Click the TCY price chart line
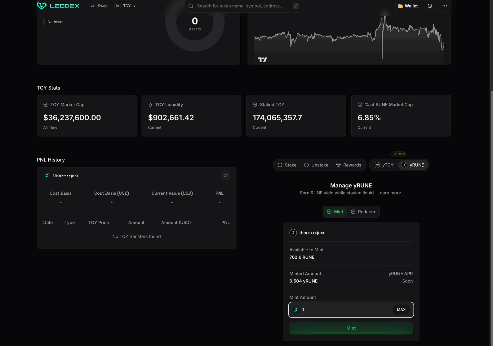Screen dimensions: 493x346 click(349, 37)
